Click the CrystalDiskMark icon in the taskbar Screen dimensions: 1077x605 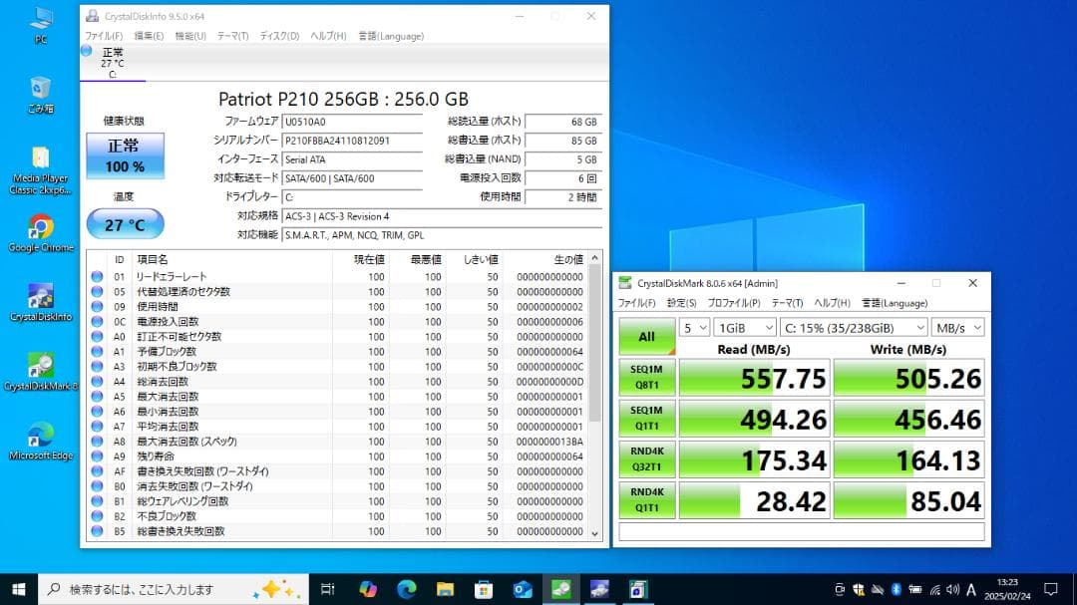[561, 589]
